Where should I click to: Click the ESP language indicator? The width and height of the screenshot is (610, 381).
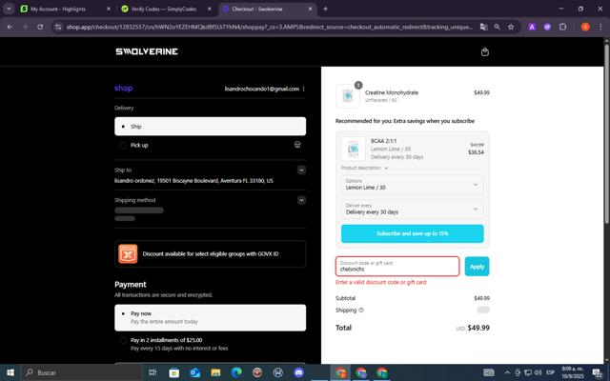(x=550, y=372)
